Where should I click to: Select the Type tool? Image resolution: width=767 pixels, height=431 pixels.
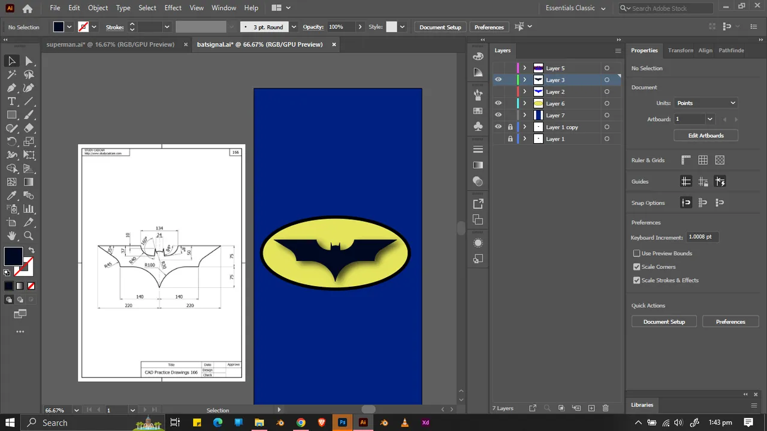click(11, 101)
